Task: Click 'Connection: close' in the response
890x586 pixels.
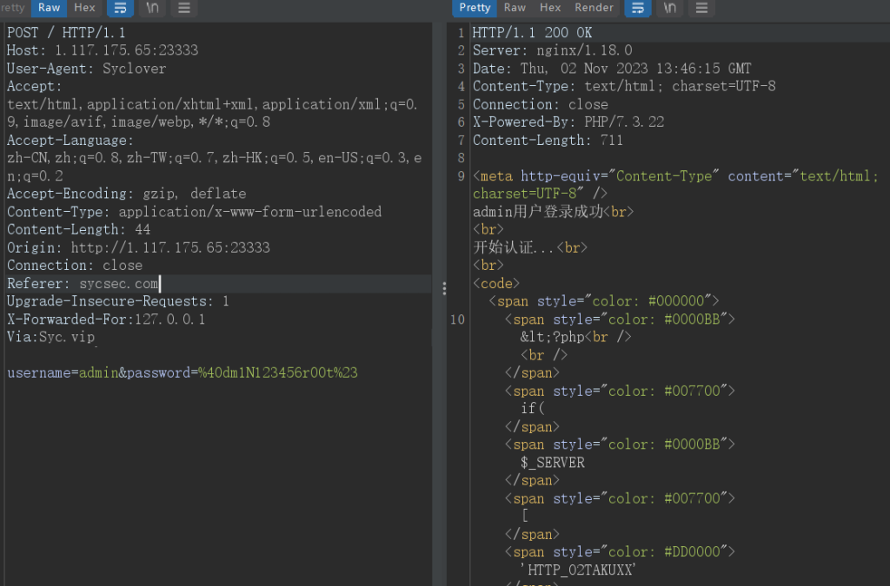Action: 541,104
